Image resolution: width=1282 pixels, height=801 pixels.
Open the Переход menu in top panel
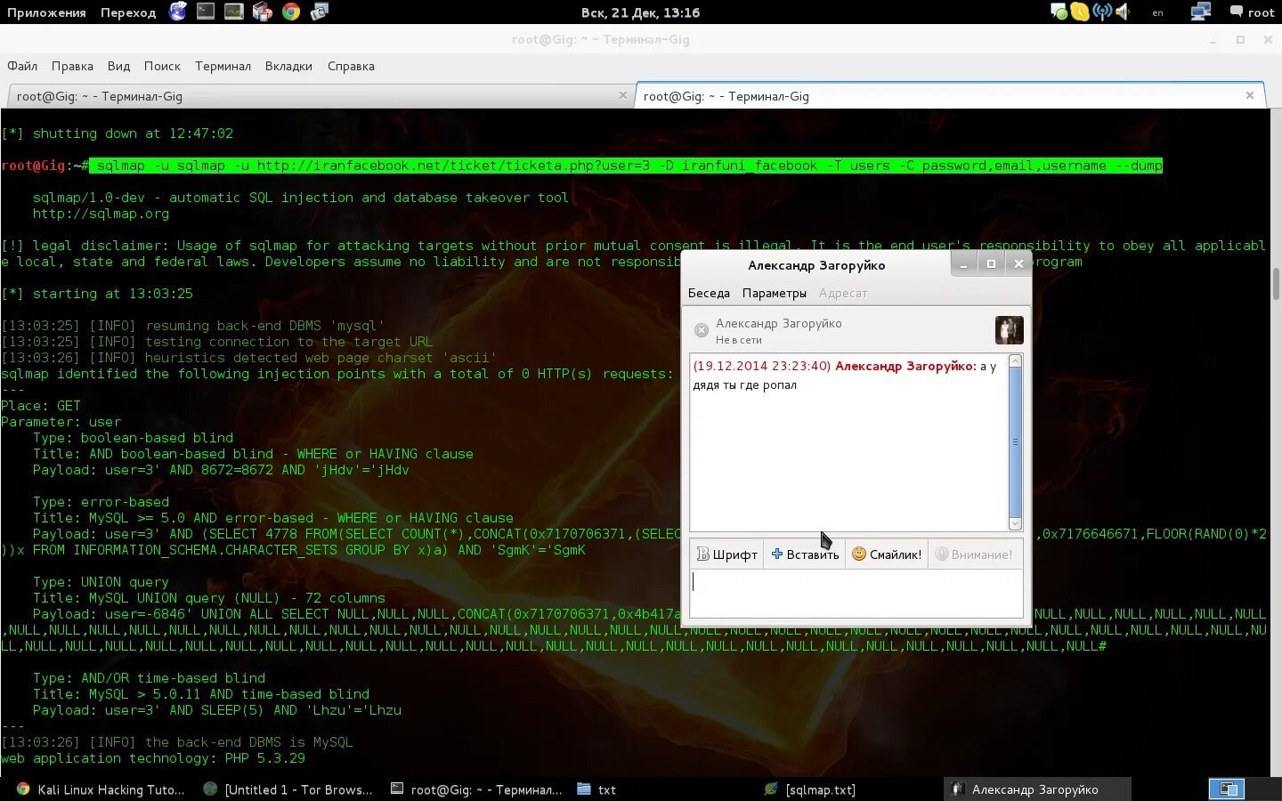click(x=128, y=12)
